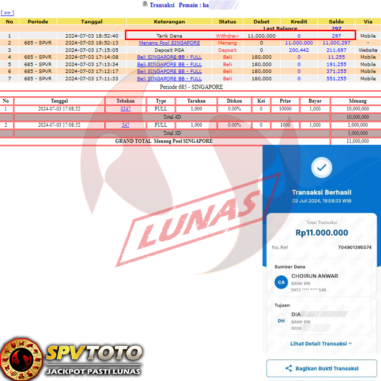381x381 pixels.
Task: Expand the Lihat Detail Transaksi chevron
Action: tap(350, 344)
